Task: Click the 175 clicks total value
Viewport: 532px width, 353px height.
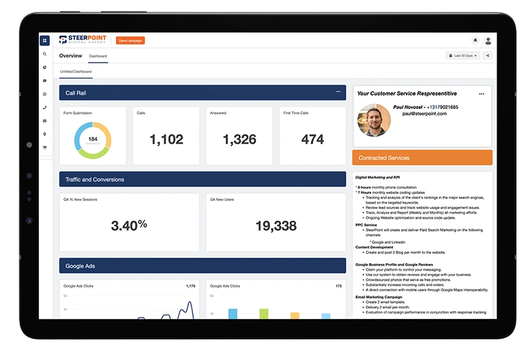Action: (x=338, y=286)
